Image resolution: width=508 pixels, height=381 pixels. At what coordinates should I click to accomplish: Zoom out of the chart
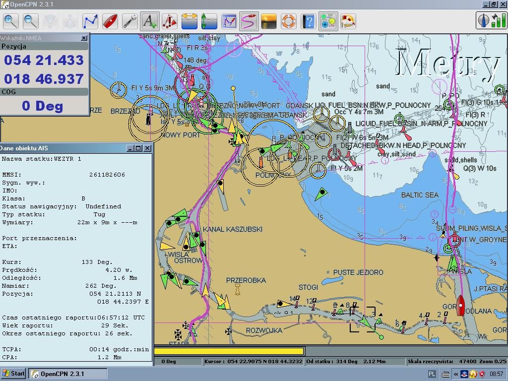click(31, 21)
